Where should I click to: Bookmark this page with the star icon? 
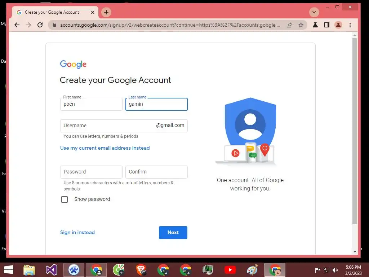301,25
